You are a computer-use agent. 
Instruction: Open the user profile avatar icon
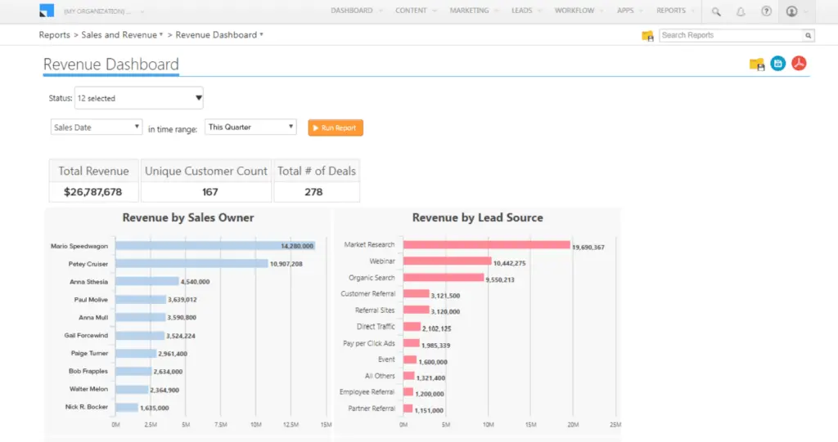pos(792,11)
